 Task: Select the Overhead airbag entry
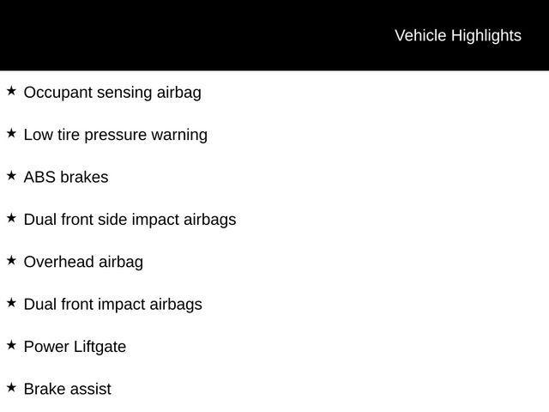[x=83, y=262]
